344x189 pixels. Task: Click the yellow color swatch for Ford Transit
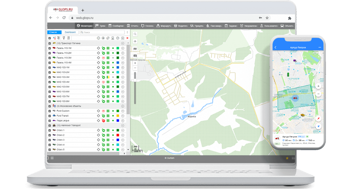[x=118, y=116]
